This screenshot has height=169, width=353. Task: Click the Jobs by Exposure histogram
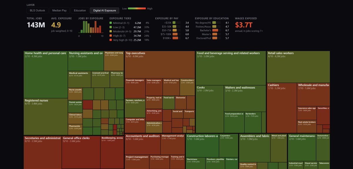tap(91, 27)
